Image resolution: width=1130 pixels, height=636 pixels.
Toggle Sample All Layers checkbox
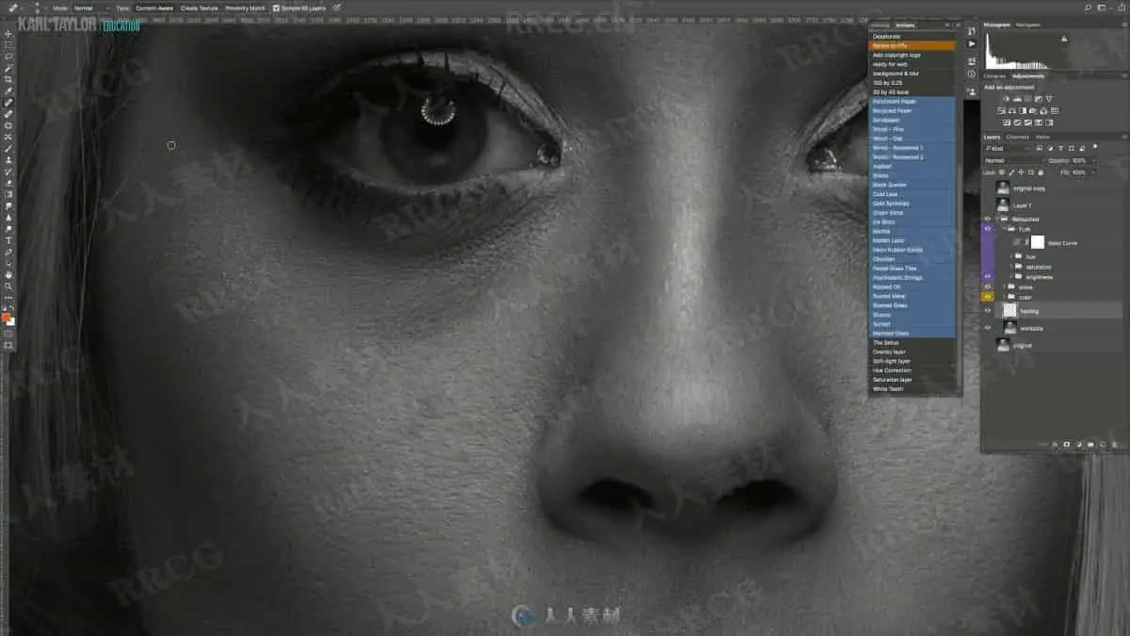point(276,8)
